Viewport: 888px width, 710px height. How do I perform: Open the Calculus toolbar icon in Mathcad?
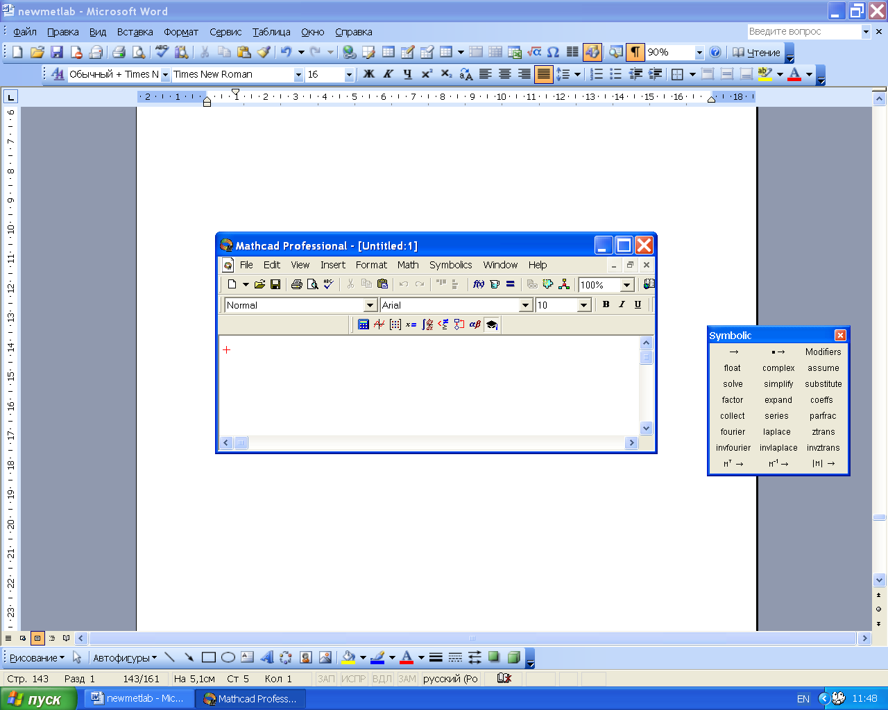click(x=427, y=324)
